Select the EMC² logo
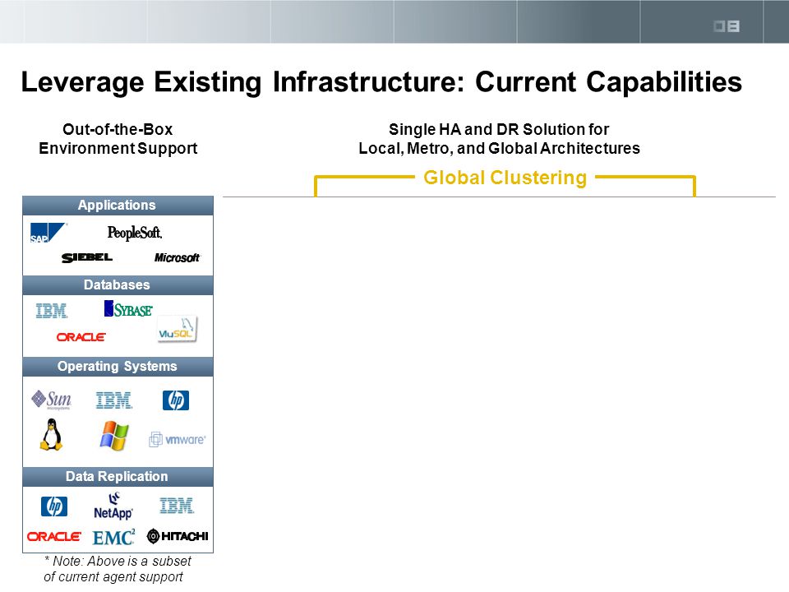Viewport: 789px width, 592px height. [x=113, y=537]
